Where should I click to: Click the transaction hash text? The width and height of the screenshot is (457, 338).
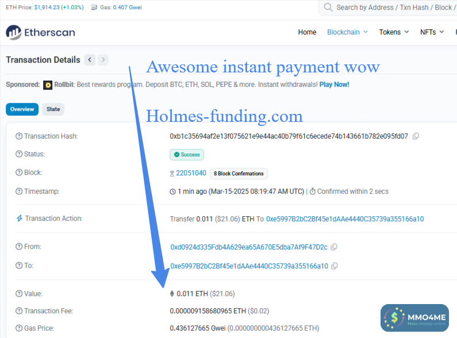(289, 136)
